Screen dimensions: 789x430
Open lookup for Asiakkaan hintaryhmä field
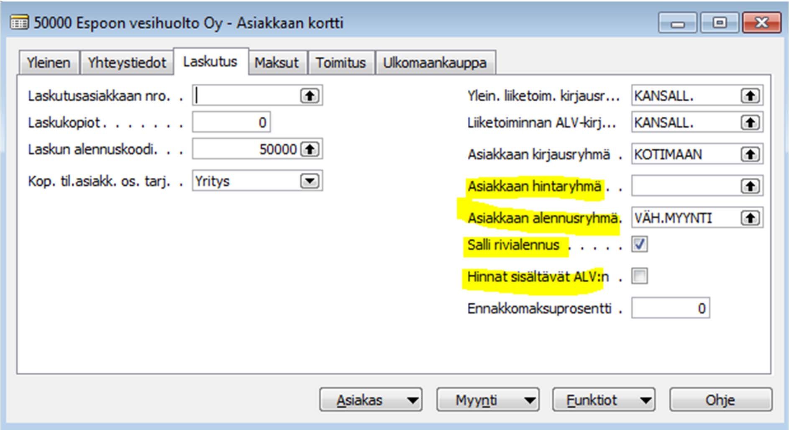click(x=750, y=186)
